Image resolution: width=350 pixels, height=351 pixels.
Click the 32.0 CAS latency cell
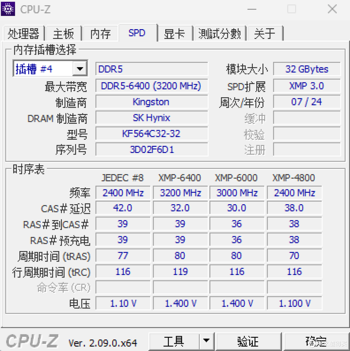(x=181, y=208)
